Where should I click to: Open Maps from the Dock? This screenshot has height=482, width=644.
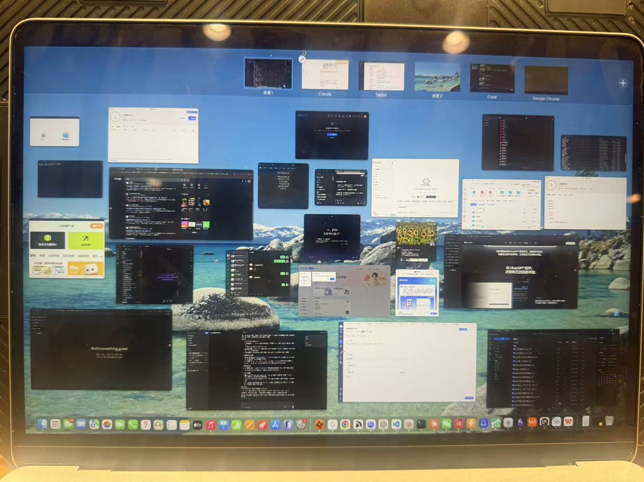[94, 424]
